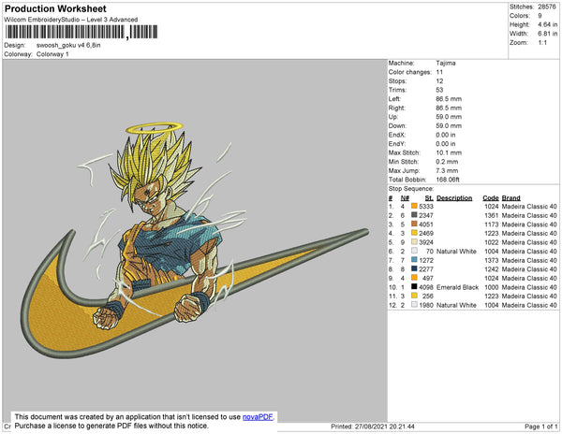Click the "59.0 mm" value beside Down
Screen dimensions: 562x434
pyautogui.click(x=449, y=125)
